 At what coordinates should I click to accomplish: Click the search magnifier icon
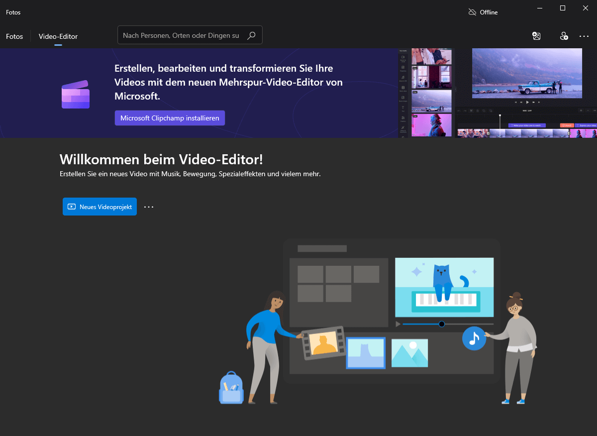coord(252,35)
